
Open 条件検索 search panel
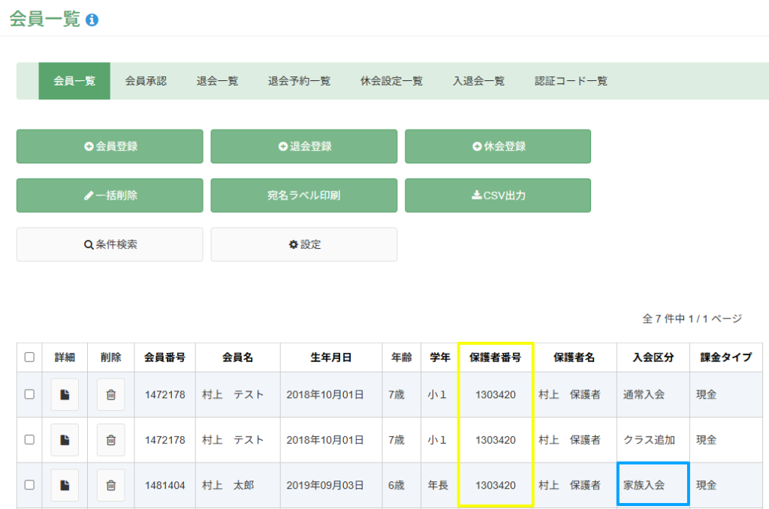(x=110, y=244)
